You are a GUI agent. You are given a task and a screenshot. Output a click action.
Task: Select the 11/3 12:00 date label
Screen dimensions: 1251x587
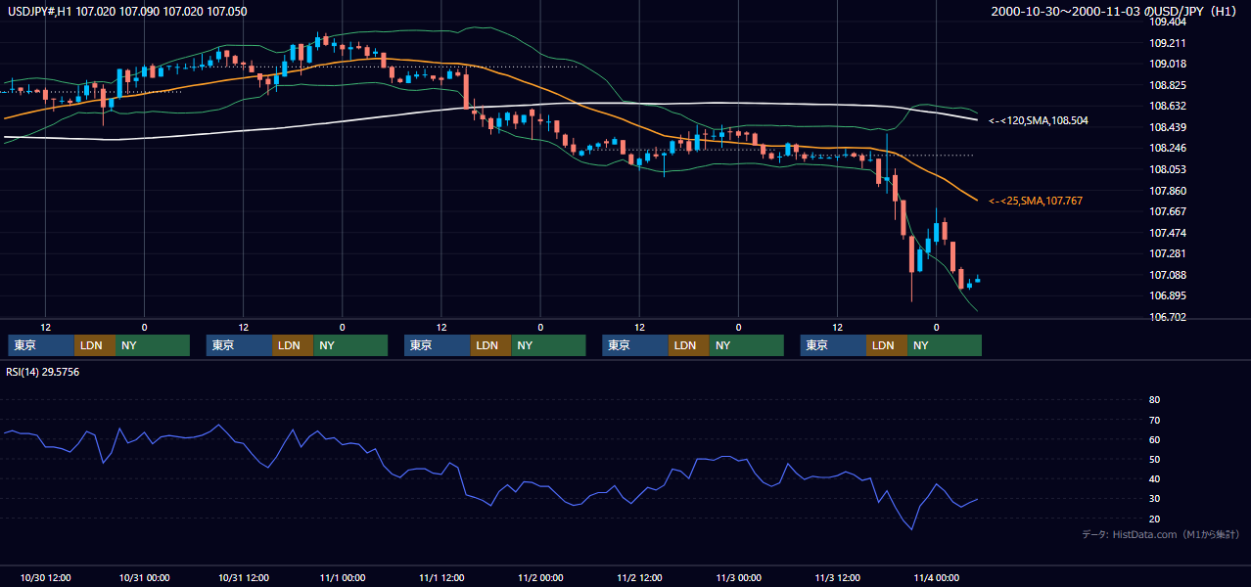pyautogui.click(x=837, y=577)
